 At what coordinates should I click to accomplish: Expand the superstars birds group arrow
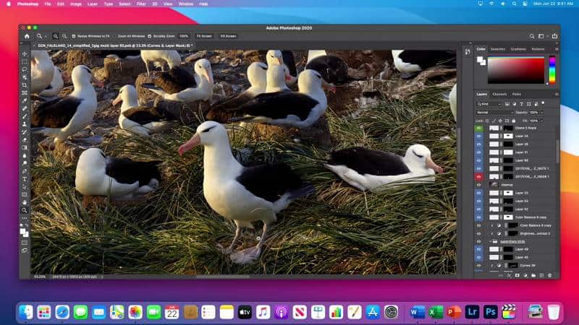[x=491, y=241]
